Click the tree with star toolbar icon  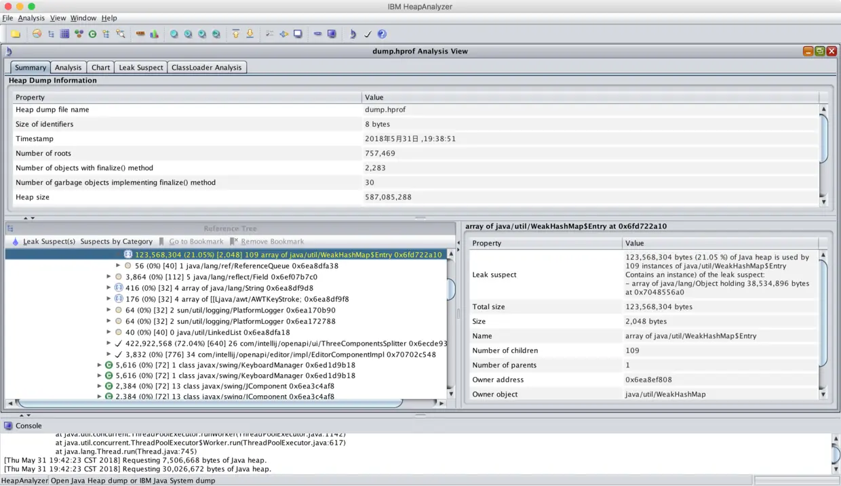[106, 34]
